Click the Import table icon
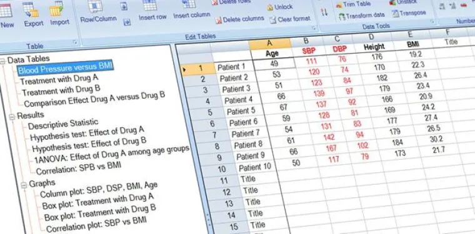Viewport: 475px width, 234px height. coord(57,9)
